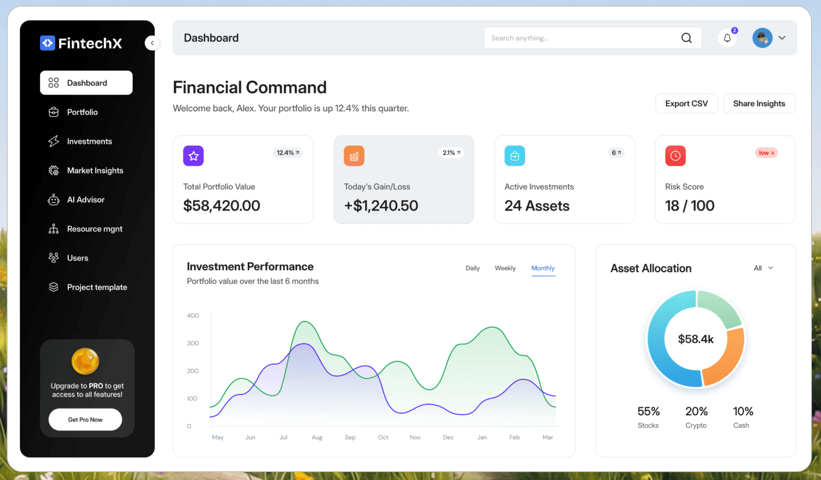The width and height of the screenshot is (821, 480).
Task: Click the magnifier search icon
Action: point(686,38)
